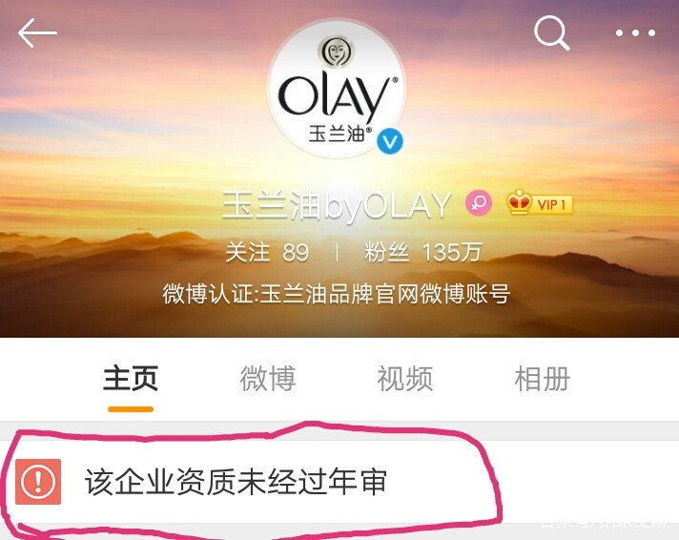Image resolution: width=679 pixels, height=540 pixels.
Task: Tap the orange underline beneath 主页
Action: [x=131, y=409]
